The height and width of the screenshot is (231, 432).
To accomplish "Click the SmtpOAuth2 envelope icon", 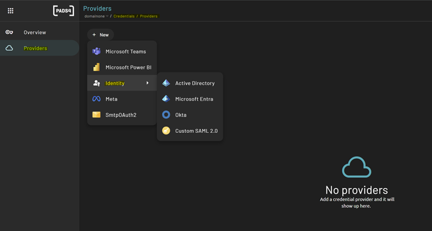I will 96,115.
